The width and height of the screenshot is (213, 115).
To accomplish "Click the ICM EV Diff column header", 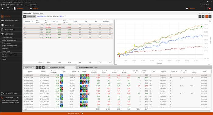I will 144,72.
